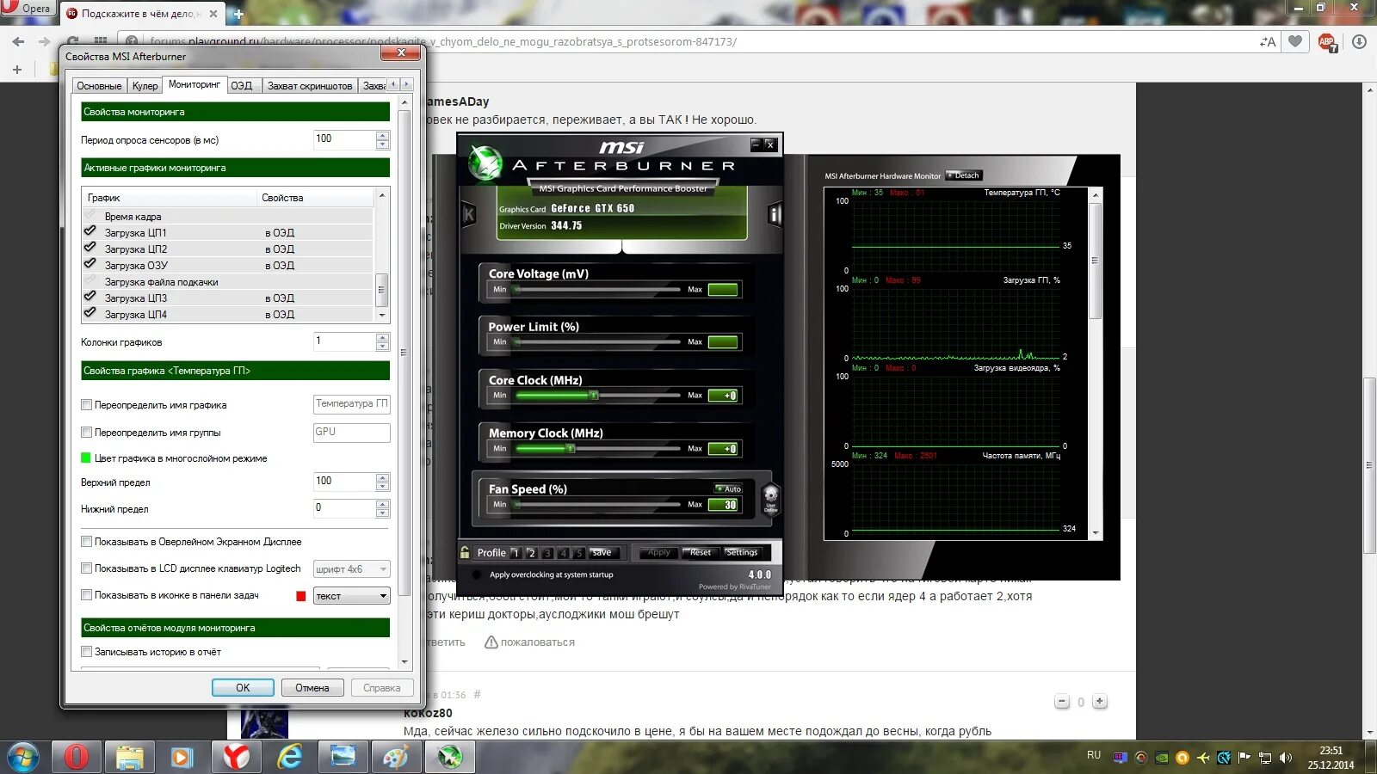Open the текст tray icon dropdown
This screenshot has height=774, width=1377.
click(x=352, y=596)
